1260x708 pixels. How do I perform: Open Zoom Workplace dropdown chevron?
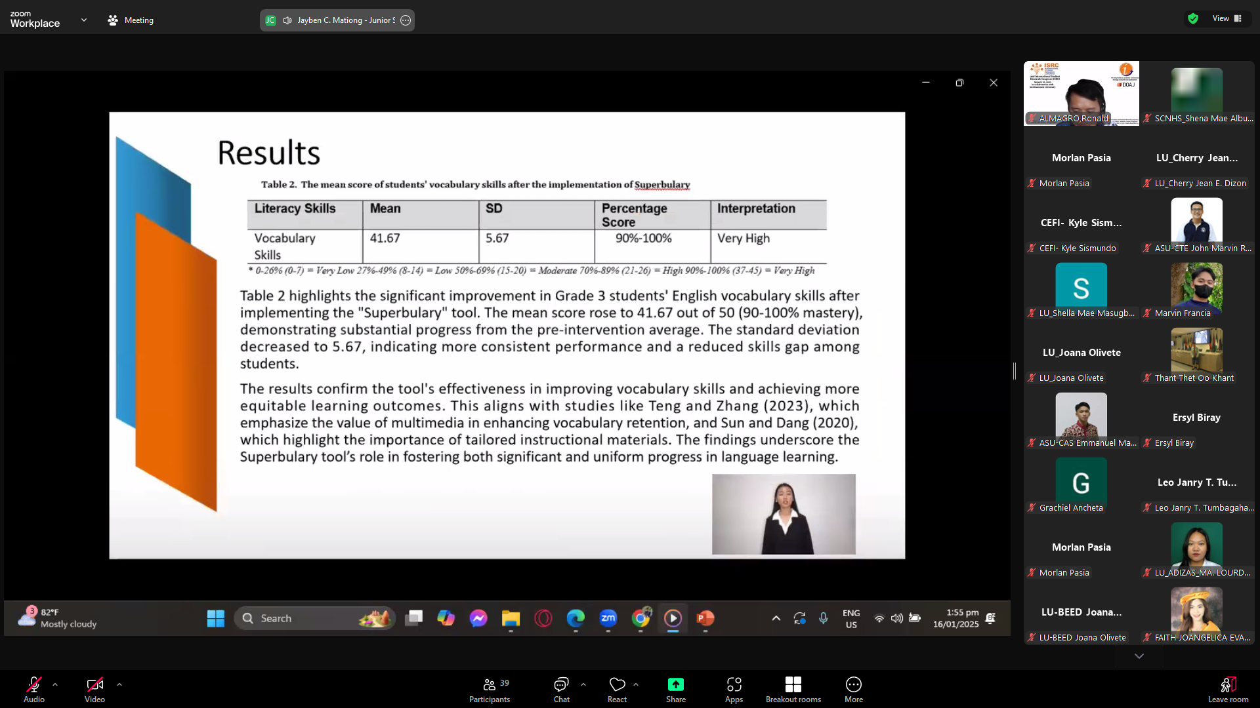(x=84, y=20)
